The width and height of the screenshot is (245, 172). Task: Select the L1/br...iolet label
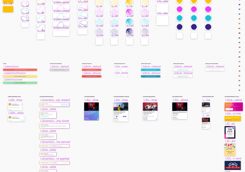click(61, 19)
